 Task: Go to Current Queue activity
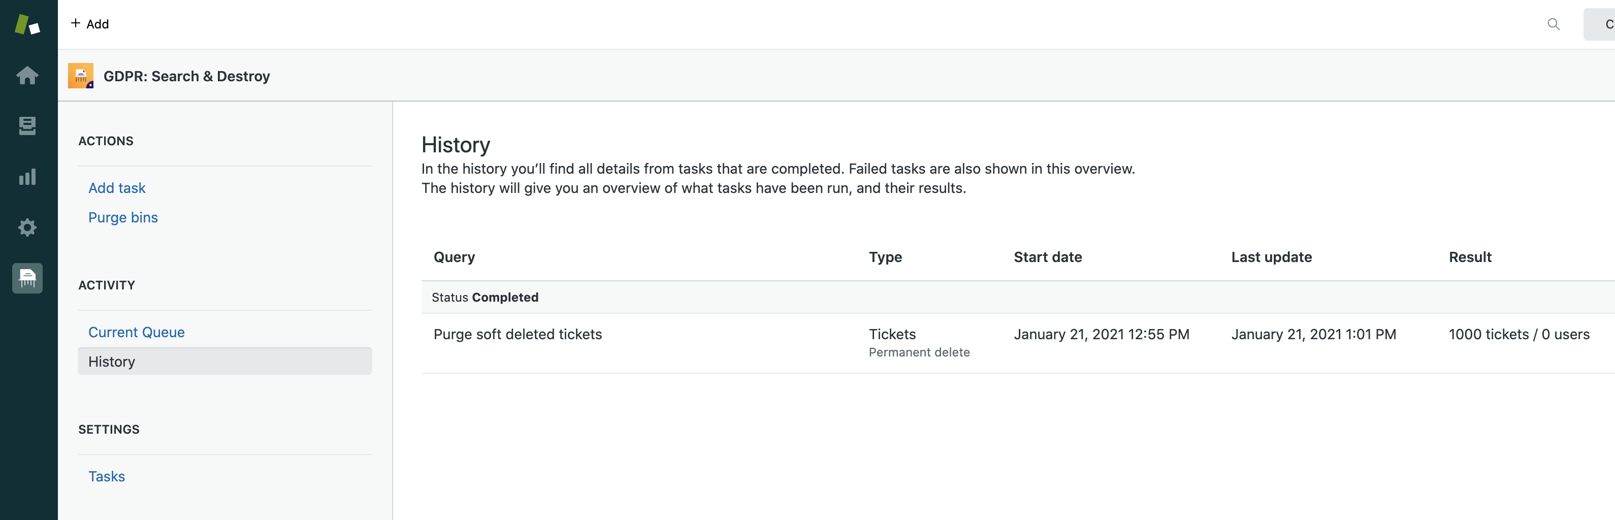136,332
